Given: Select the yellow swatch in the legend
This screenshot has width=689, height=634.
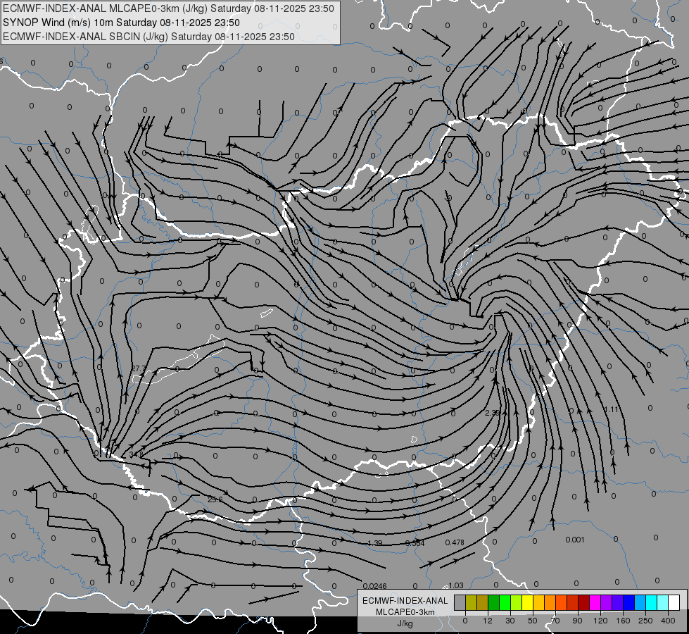Looking at the screenshot, I should (x=528, y=602).
